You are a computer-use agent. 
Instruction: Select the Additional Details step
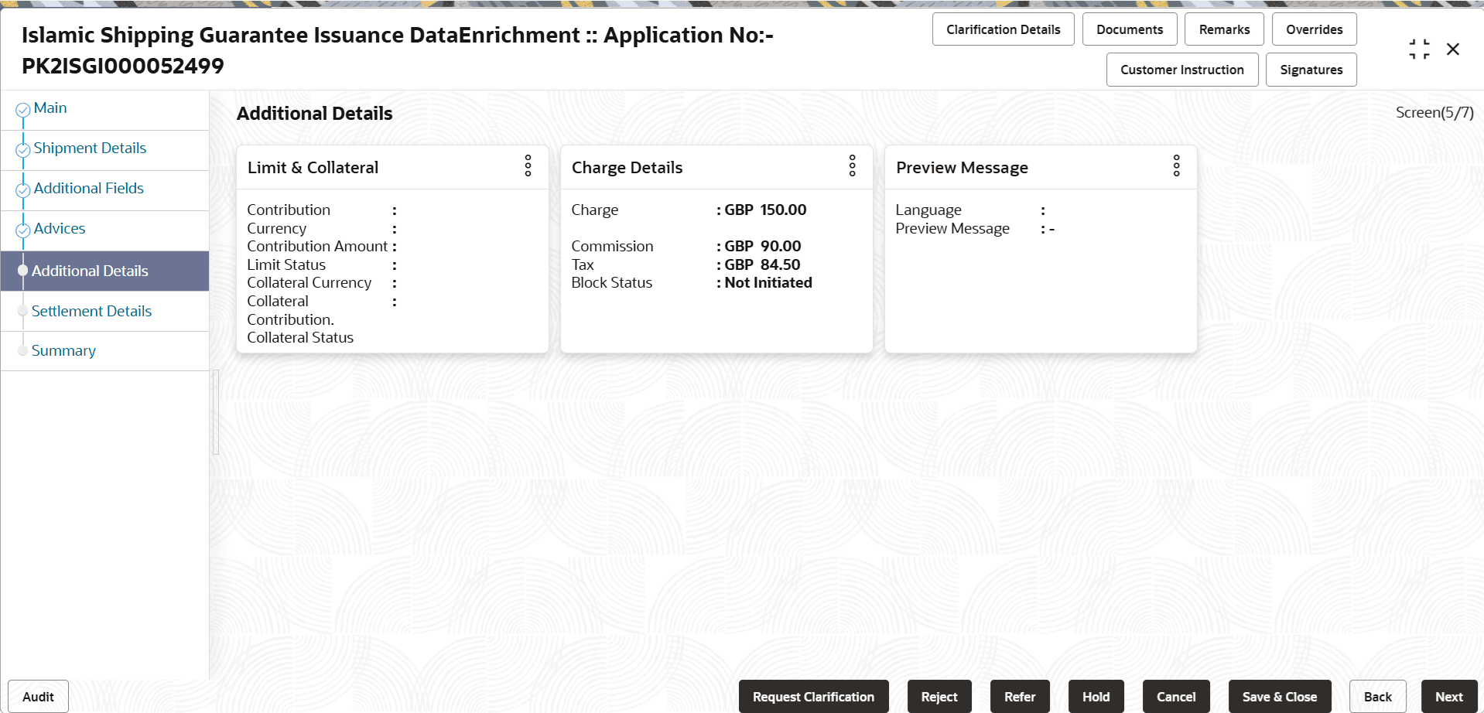pos(104,271)
